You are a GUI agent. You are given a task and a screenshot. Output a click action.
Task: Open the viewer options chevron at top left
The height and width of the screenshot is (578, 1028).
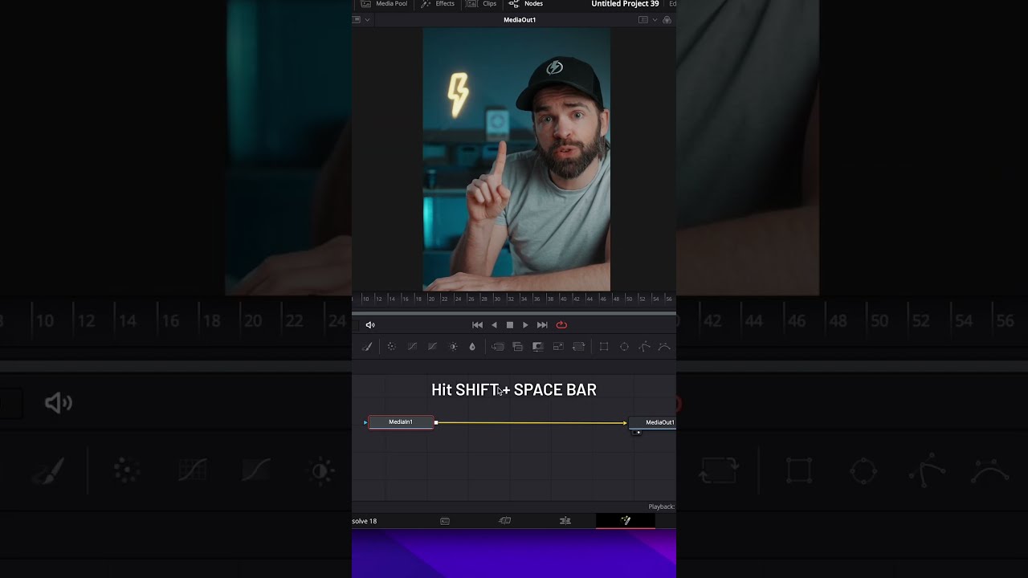coord(367,20)
